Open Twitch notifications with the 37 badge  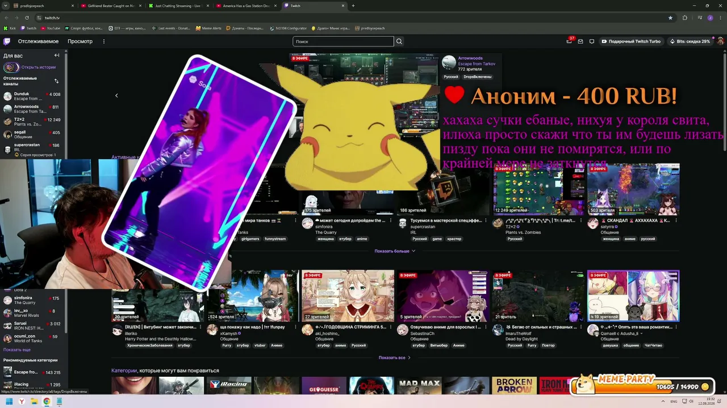[569, 41]
